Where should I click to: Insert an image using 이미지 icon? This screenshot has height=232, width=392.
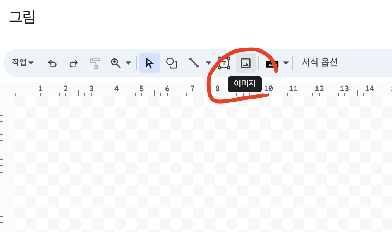[246, 63]
